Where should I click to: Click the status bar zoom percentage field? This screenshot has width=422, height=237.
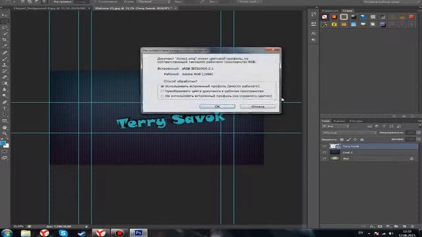pos(18,226)
